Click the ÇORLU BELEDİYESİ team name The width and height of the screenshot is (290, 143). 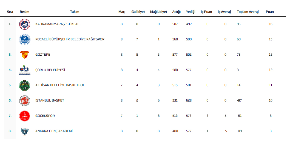pos(50,70)
